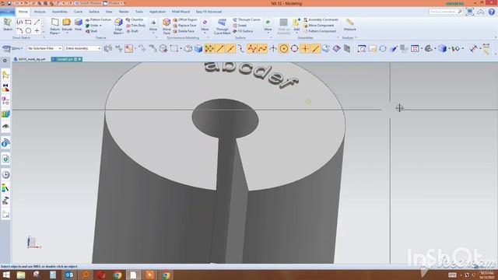The height and width of the screenshot is (280, 498).
Task: Expand More in the Feature group
Action: coord(153,26)
